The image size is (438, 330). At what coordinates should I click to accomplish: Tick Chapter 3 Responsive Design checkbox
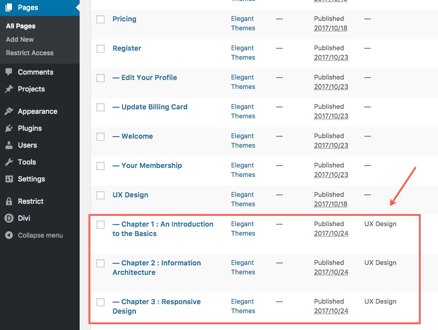pyautogui.click(x=101, y=302)
